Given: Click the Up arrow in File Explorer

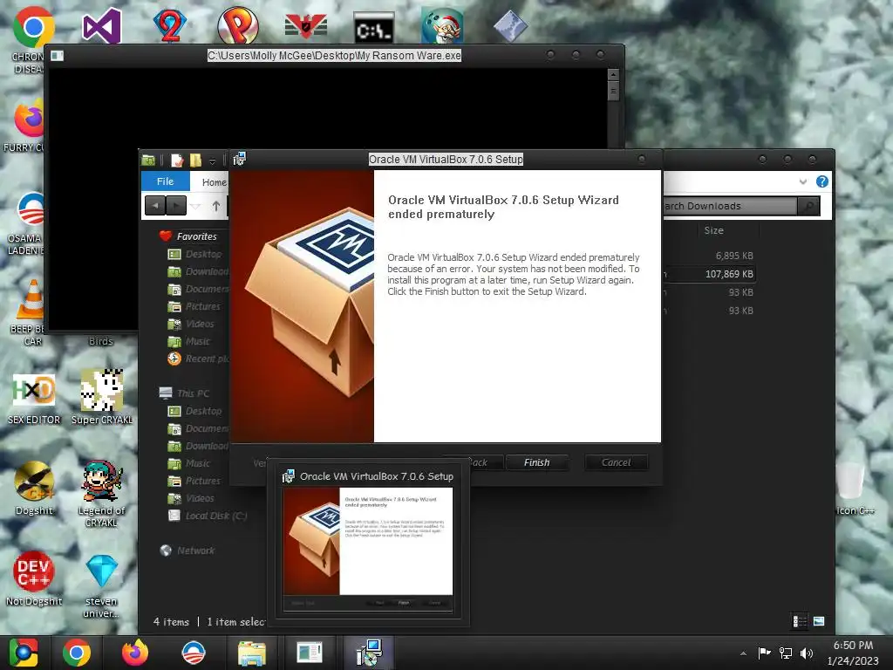Looking at the screenshot, I should (x=216, y=206).
